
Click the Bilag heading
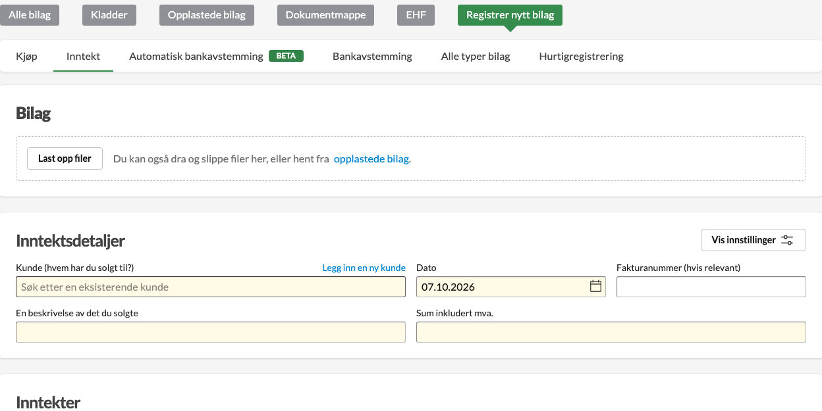33,113
